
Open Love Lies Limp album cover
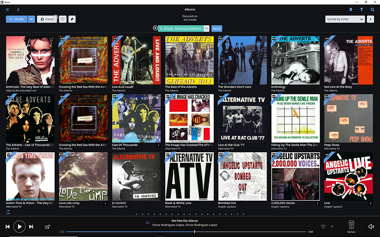[83, 177]
